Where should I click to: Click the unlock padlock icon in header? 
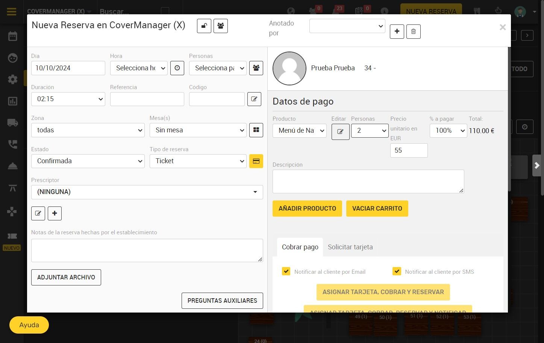(204, 26)
